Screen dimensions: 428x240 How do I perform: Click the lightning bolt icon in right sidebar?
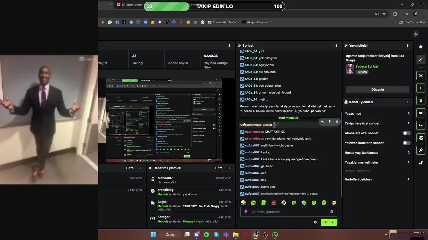coord(421,88)
